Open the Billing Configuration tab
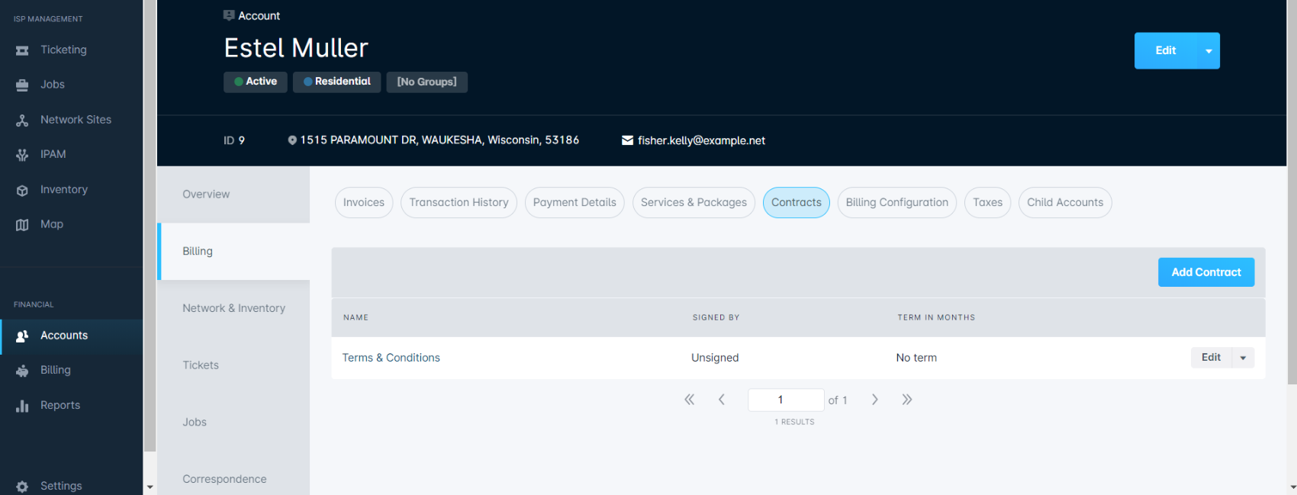 pyautogui.click(x=896, y=203)
